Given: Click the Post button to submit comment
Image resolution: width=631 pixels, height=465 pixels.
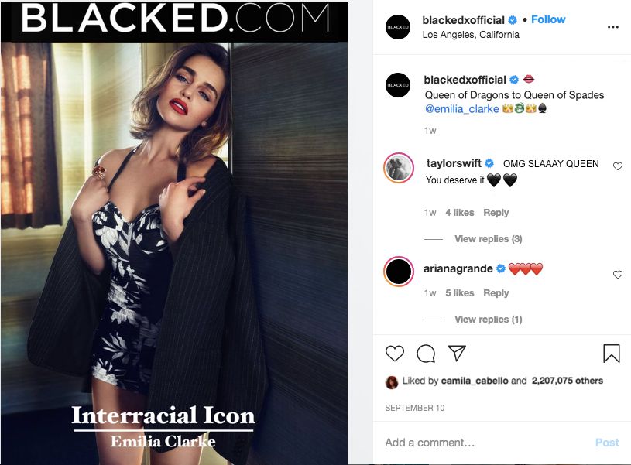Looking at the screenshot, I should [606, 442].
